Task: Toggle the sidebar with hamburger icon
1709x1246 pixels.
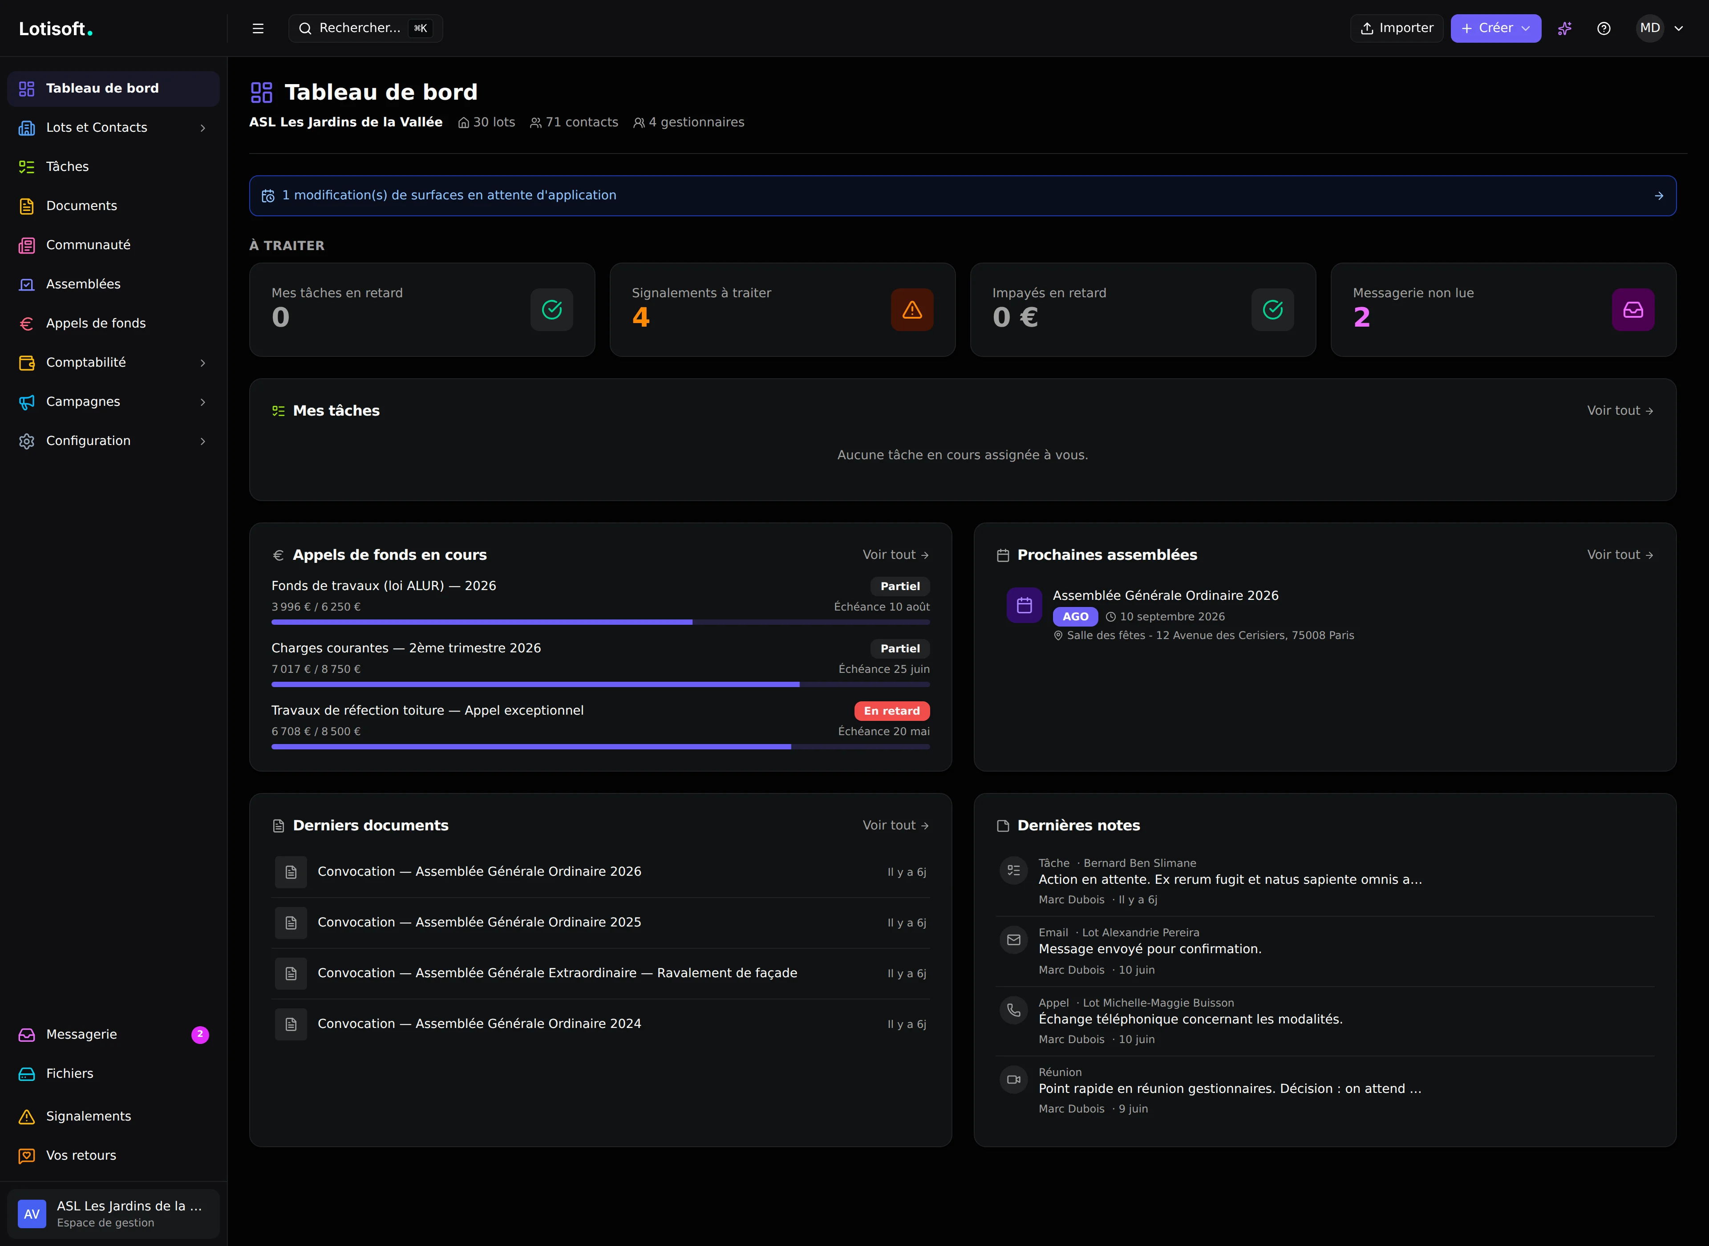Action: [258, 28]
